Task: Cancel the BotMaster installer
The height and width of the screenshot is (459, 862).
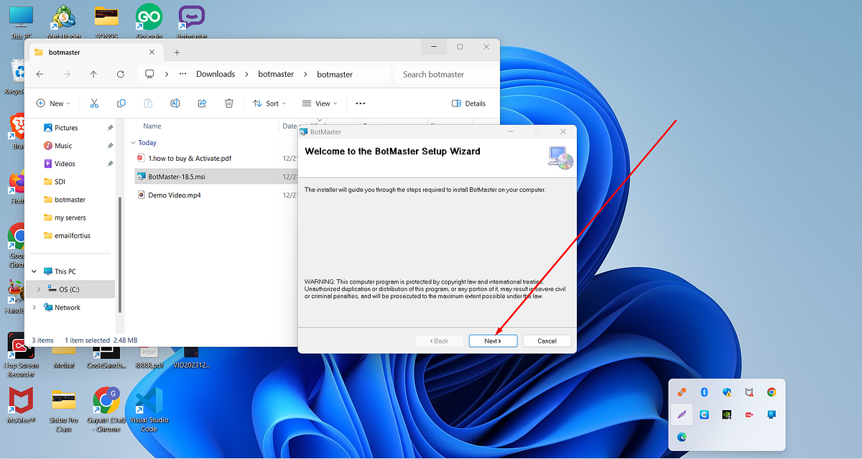Action: pos(547,341)
